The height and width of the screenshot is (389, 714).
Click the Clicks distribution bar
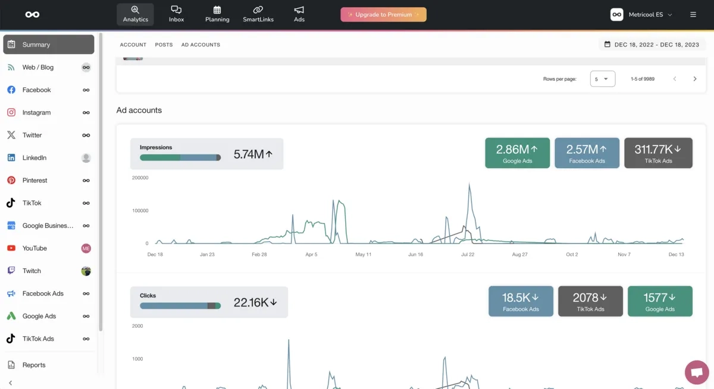(x=180, y=306)
